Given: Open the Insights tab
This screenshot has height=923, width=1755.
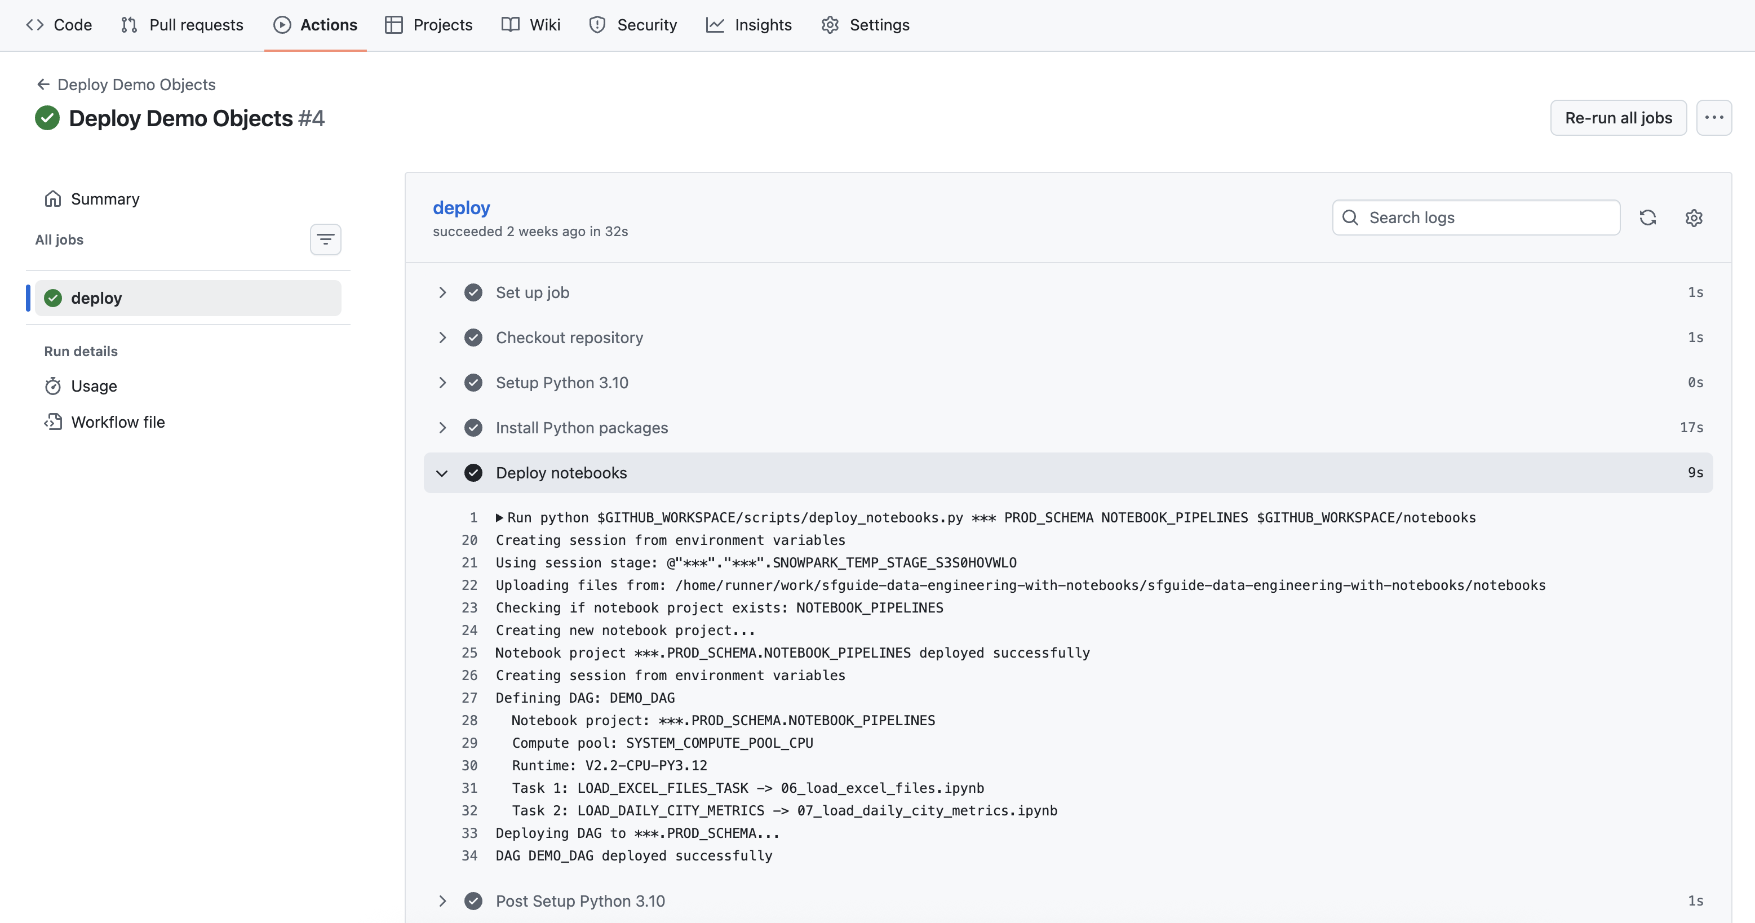Looking at the screenshot, I should pos(749,25).
